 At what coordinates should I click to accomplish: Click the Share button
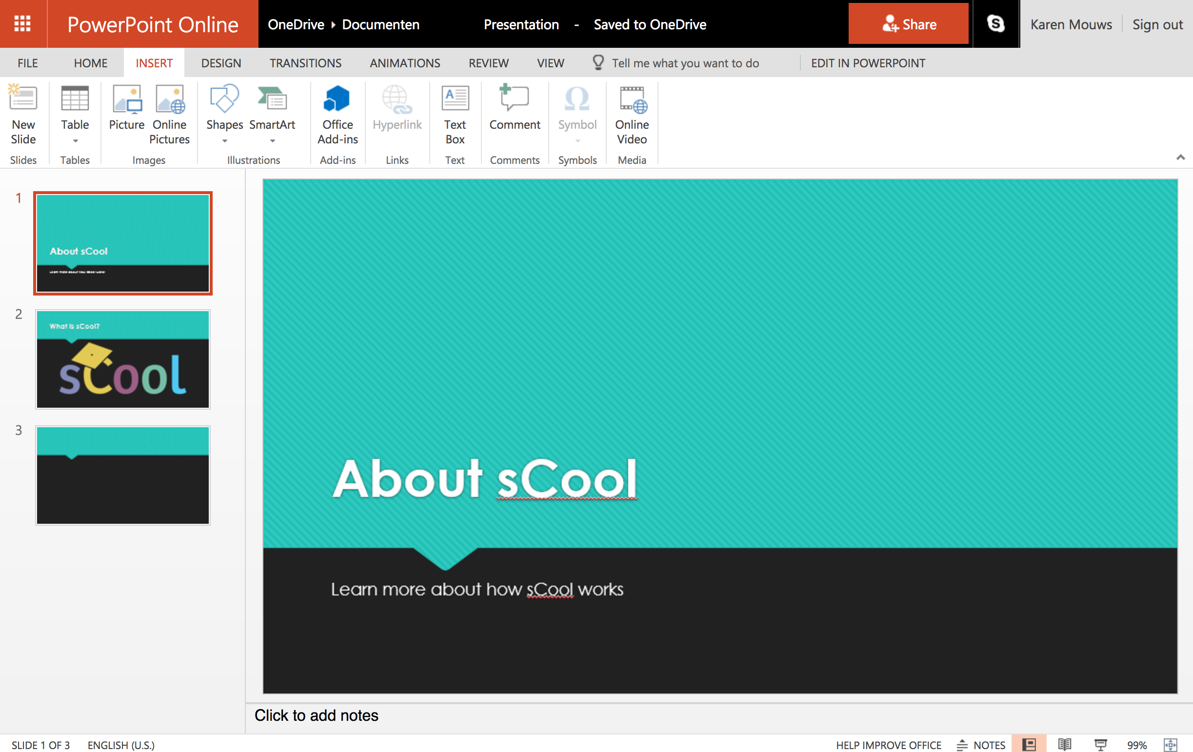[x=908, y=24]
